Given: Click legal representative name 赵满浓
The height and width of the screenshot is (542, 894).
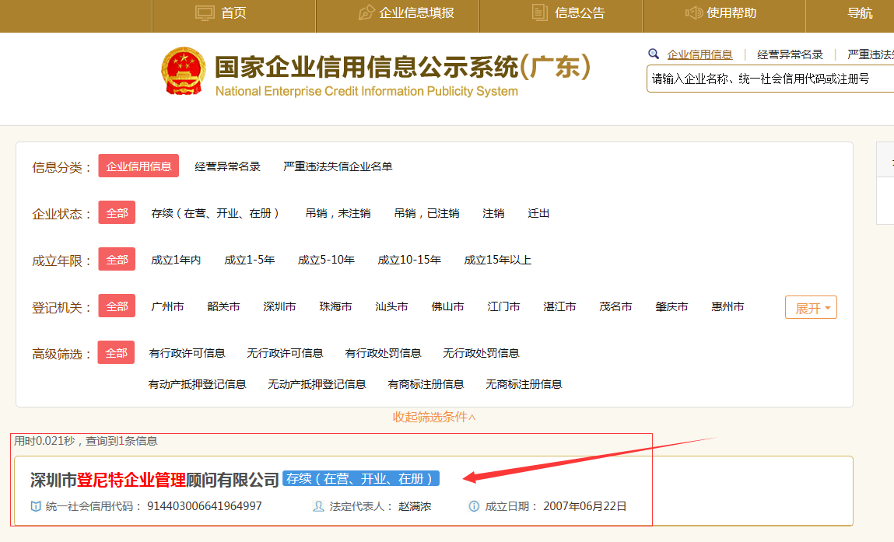Looking at the screenshot, I should tap(415, 506).
